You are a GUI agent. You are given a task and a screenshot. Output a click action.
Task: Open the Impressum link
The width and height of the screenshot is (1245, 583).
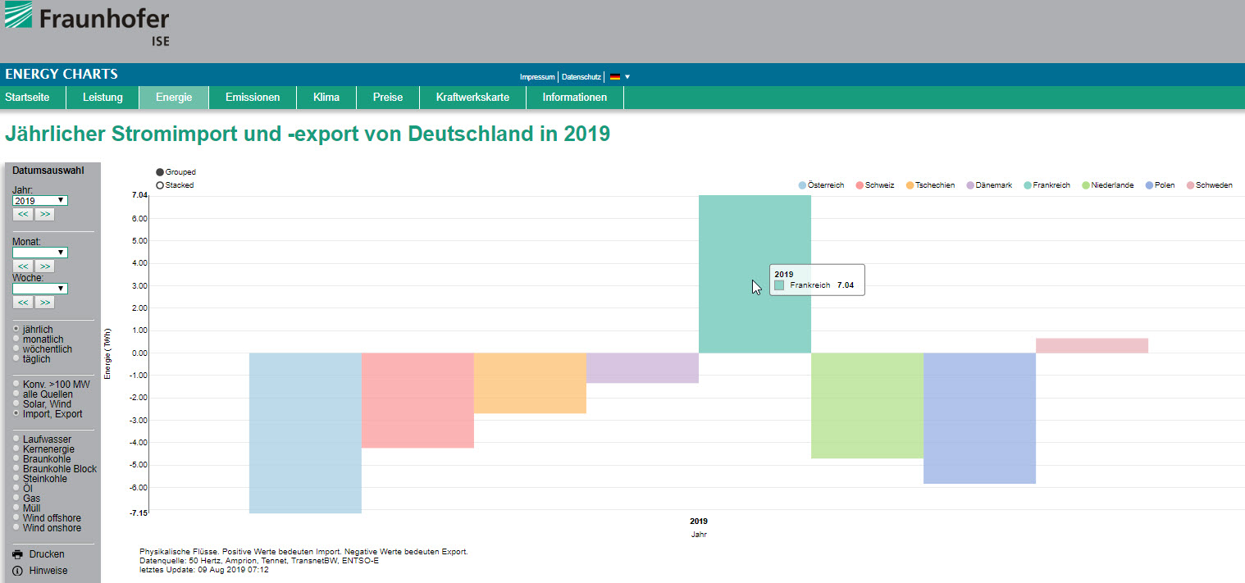pyautogui.click(x=537, y=77)
